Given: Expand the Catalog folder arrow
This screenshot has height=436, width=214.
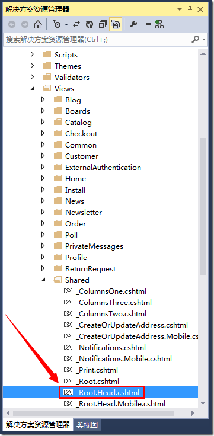Looking at the screenshot, I should click(43, 122).
